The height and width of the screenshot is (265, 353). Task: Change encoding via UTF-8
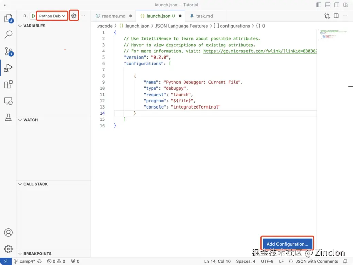(267, 261)
